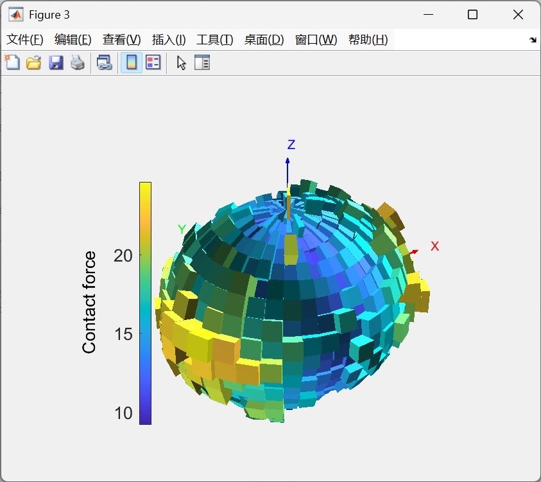
Task: Open the Property Inspector panel icon
Action: [202, 63]
